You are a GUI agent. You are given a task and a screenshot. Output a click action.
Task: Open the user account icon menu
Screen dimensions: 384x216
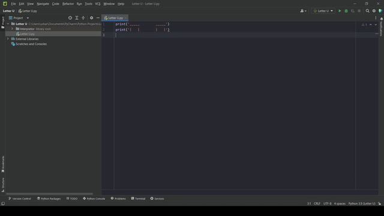(x=303, y=11)
